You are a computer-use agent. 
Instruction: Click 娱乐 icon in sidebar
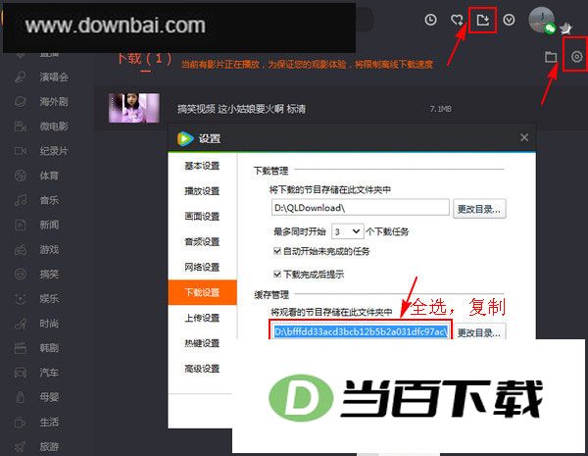click(x=21, y=299)
